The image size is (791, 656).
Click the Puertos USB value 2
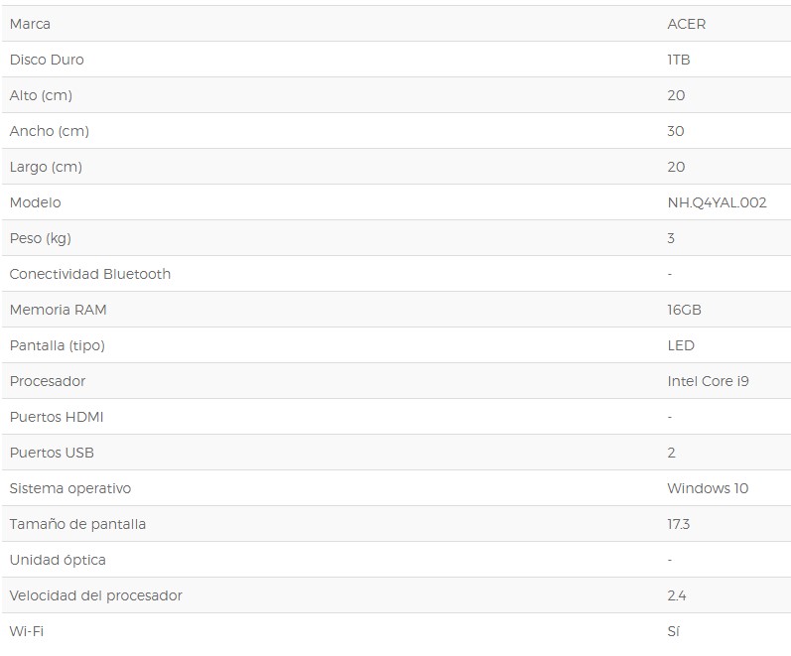pyautogui.click(x=672, y=453)
